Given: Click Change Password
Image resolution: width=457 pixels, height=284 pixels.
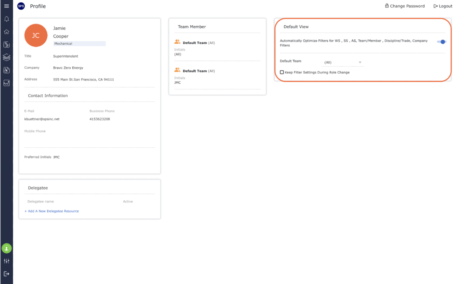Looking at the screenshot, I should coord(405,6).
